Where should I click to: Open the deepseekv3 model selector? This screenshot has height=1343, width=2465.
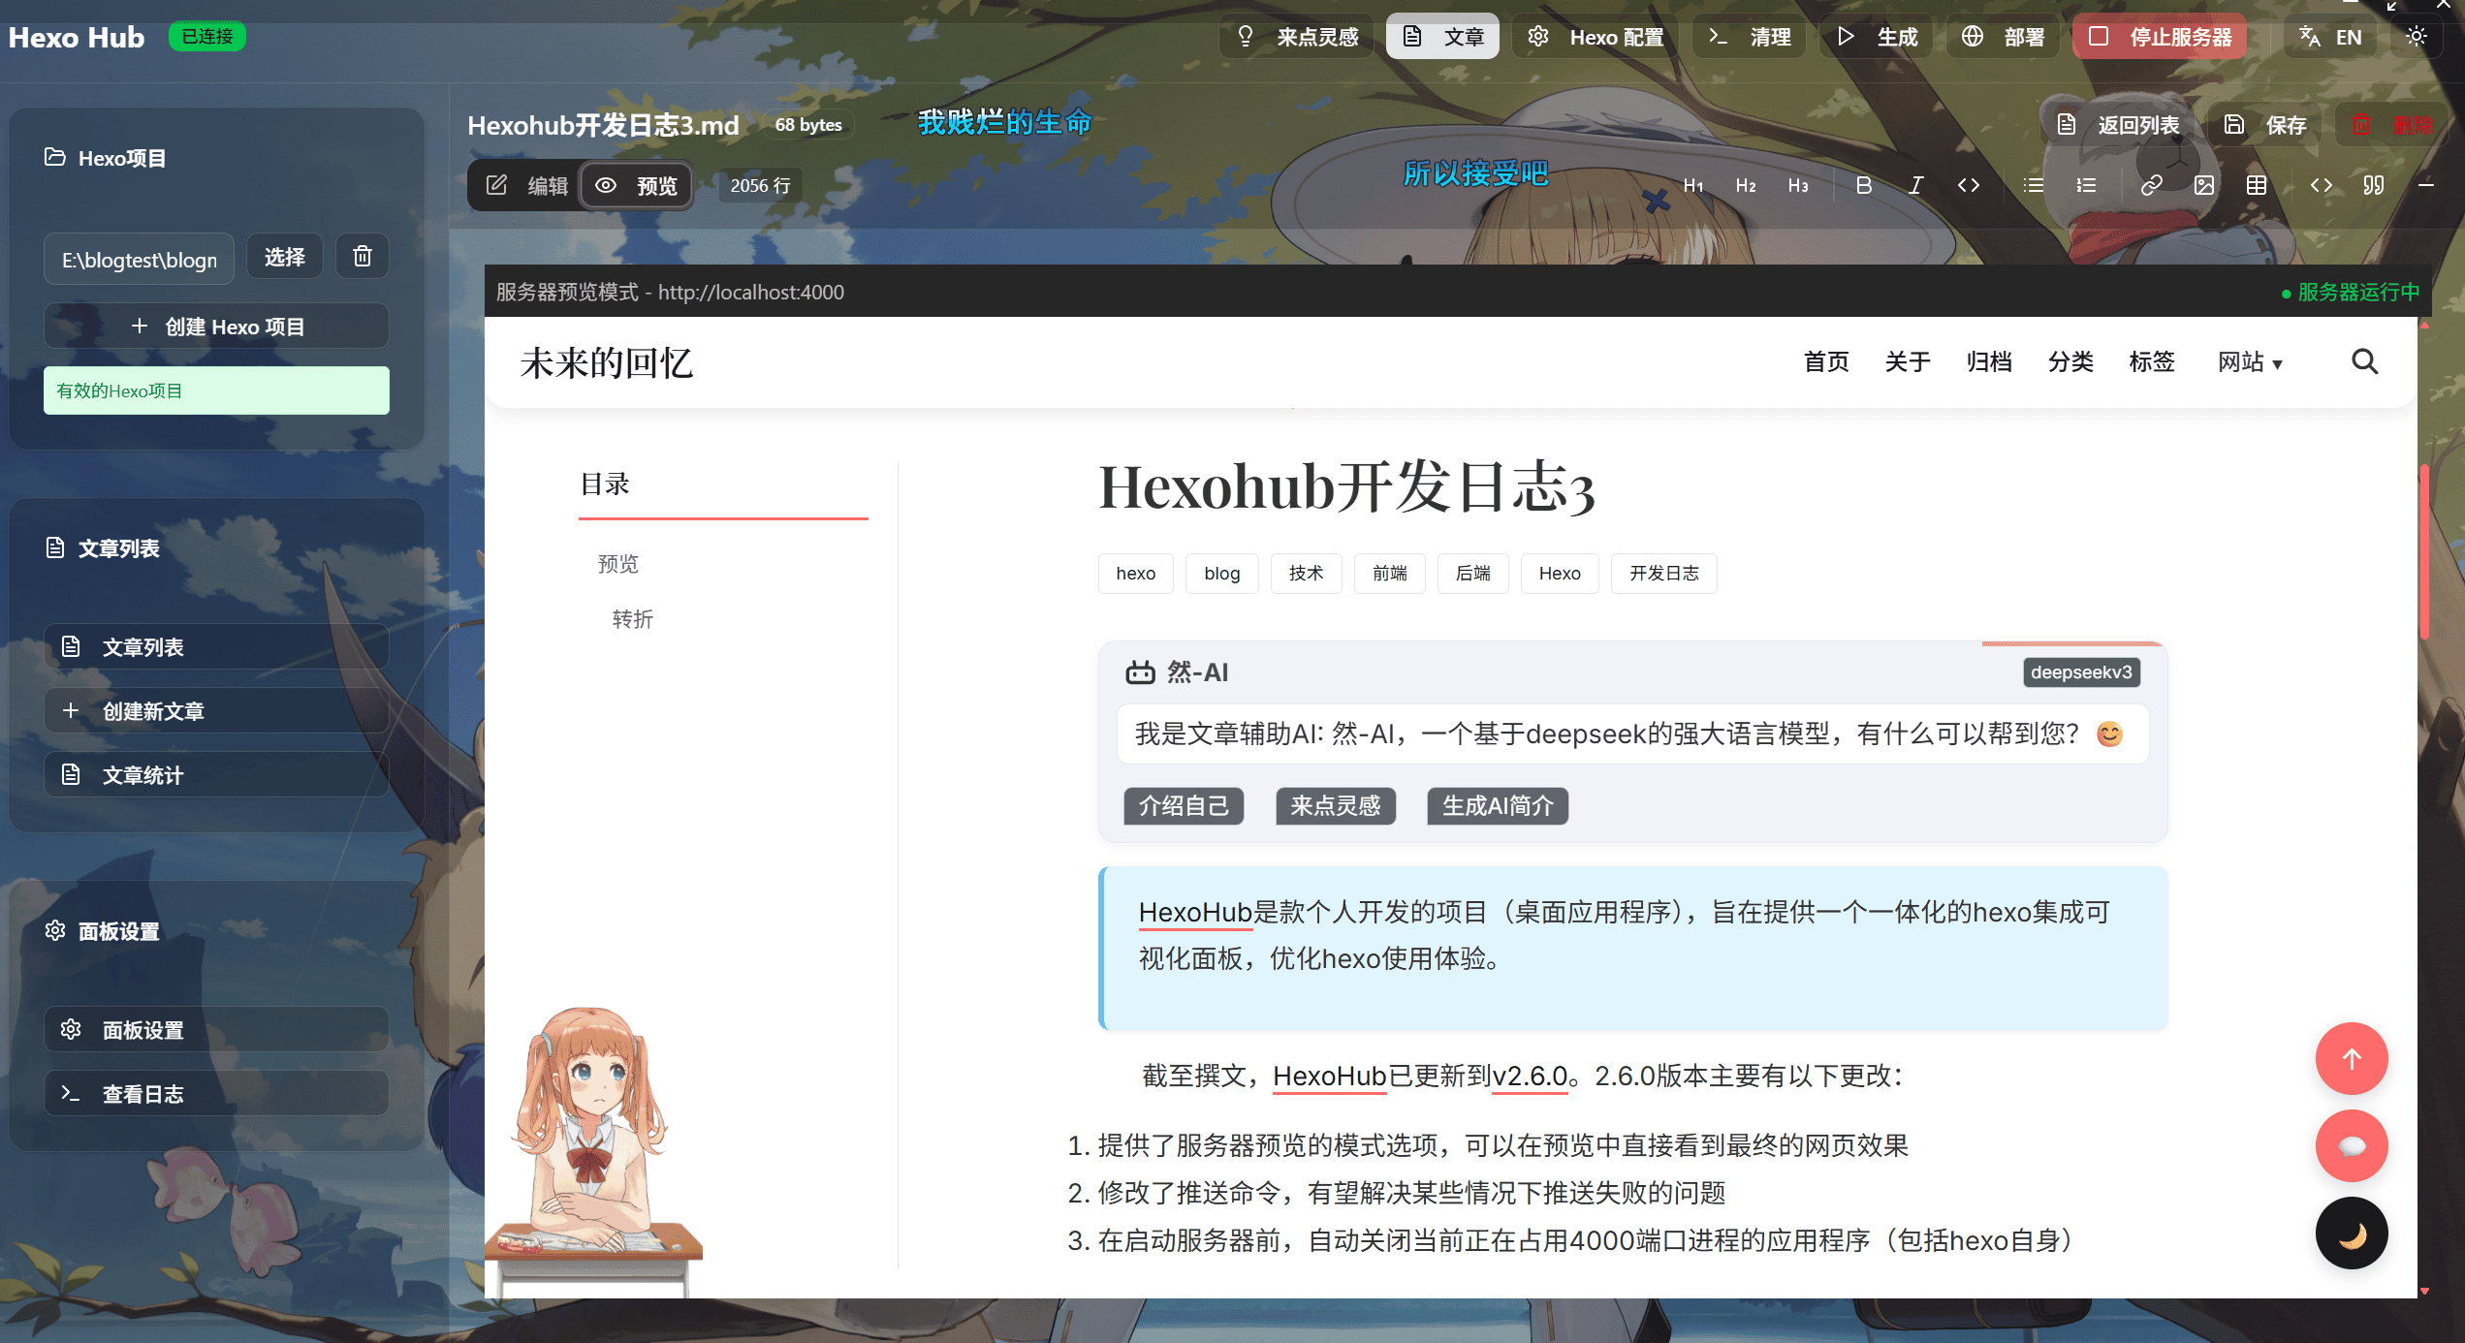coord(2080,672)
